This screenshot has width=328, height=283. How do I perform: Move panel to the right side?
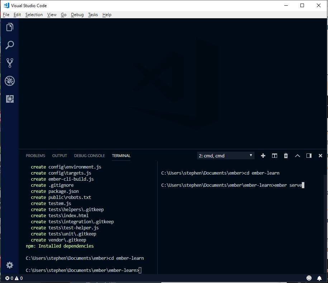coord(309,156)
